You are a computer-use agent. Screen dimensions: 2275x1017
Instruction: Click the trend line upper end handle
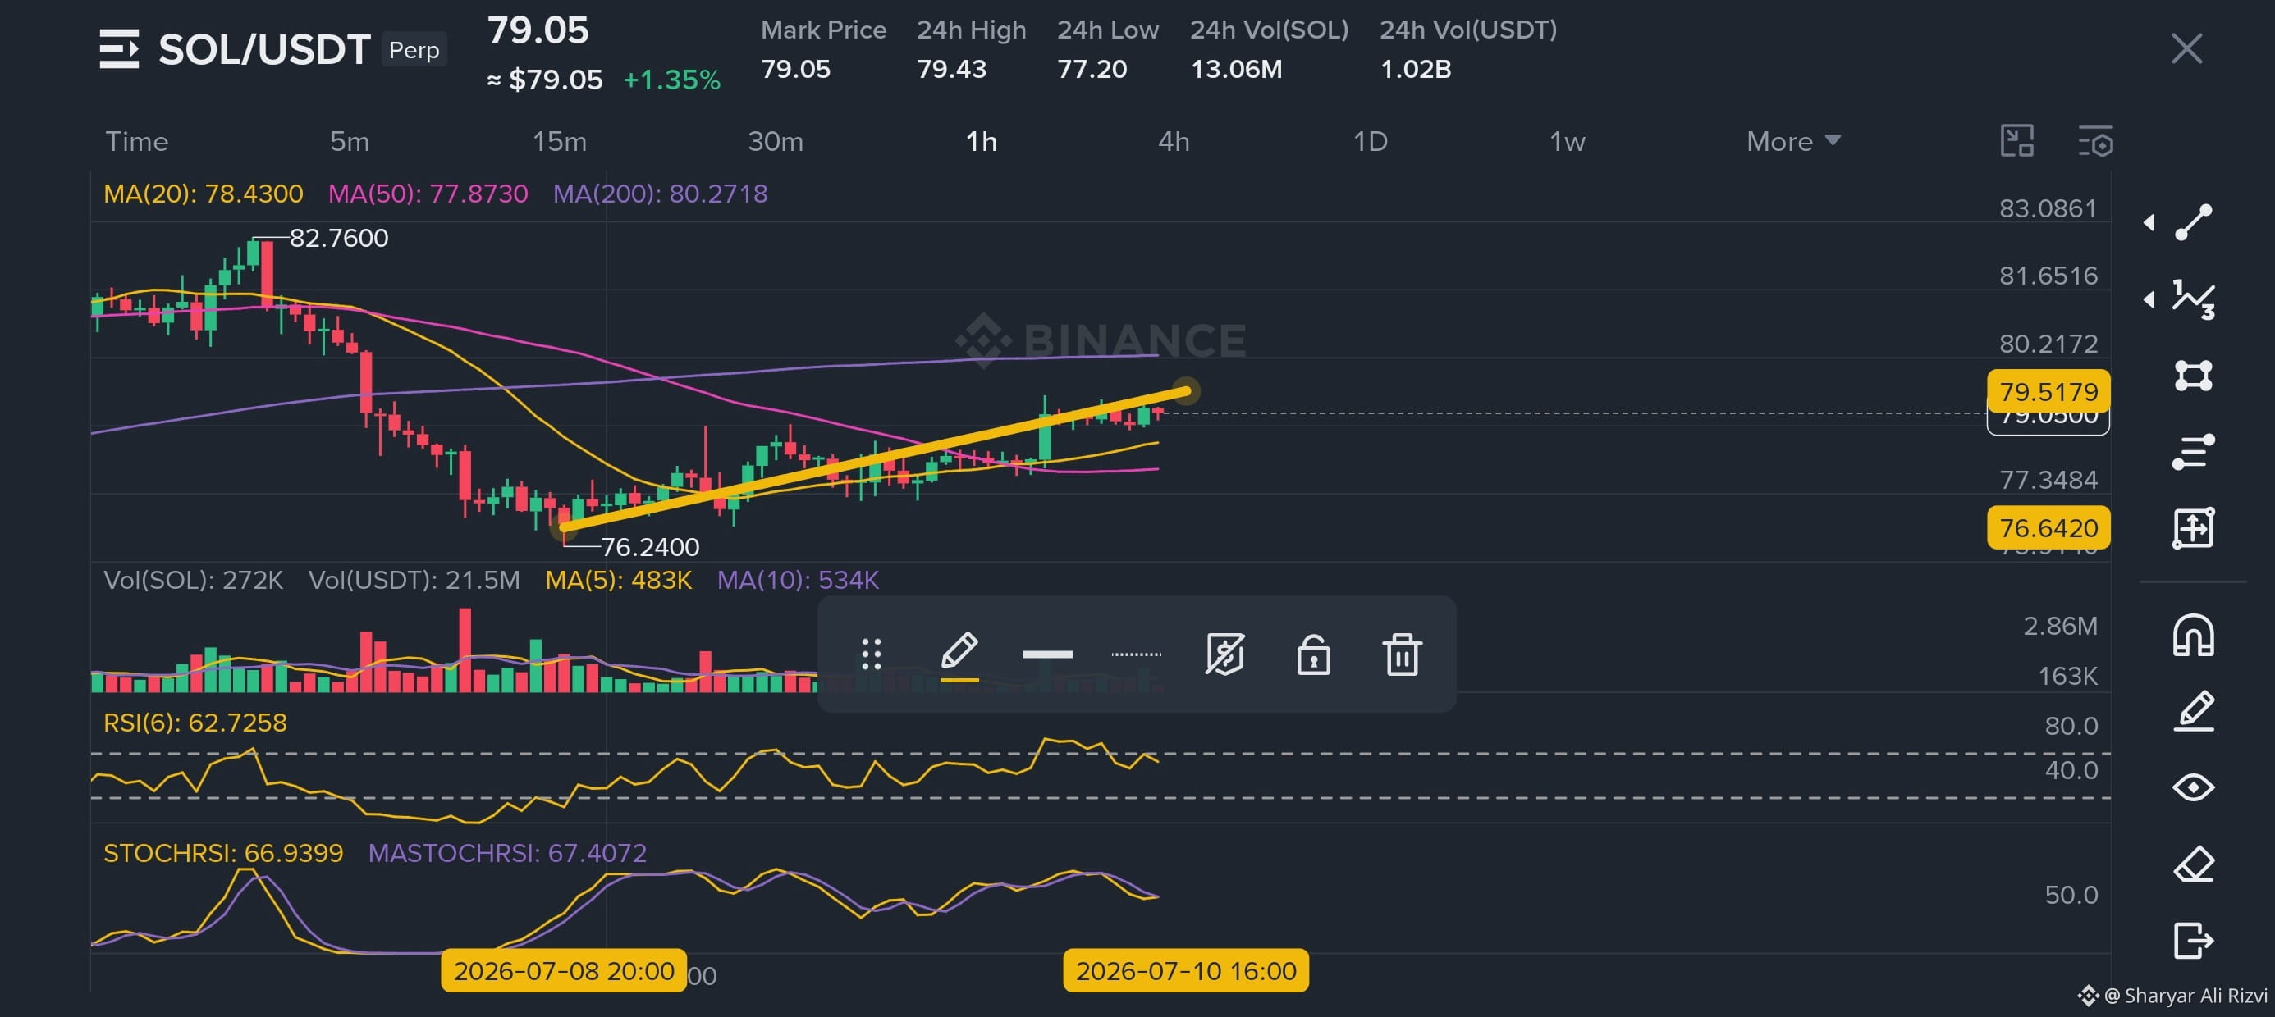1186,390
